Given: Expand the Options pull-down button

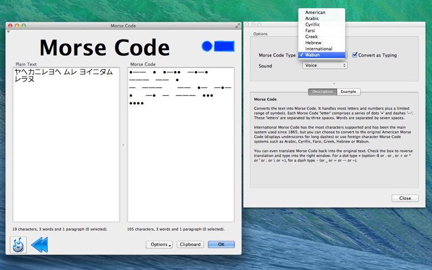Looking at the screenshot, I should pyautogui.click(x=159, y=245).
